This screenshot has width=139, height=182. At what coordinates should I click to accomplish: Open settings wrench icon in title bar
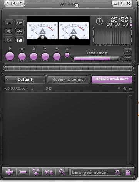15,3
